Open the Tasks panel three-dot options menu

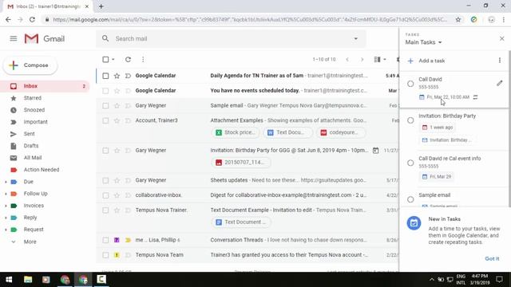[500, 61]
